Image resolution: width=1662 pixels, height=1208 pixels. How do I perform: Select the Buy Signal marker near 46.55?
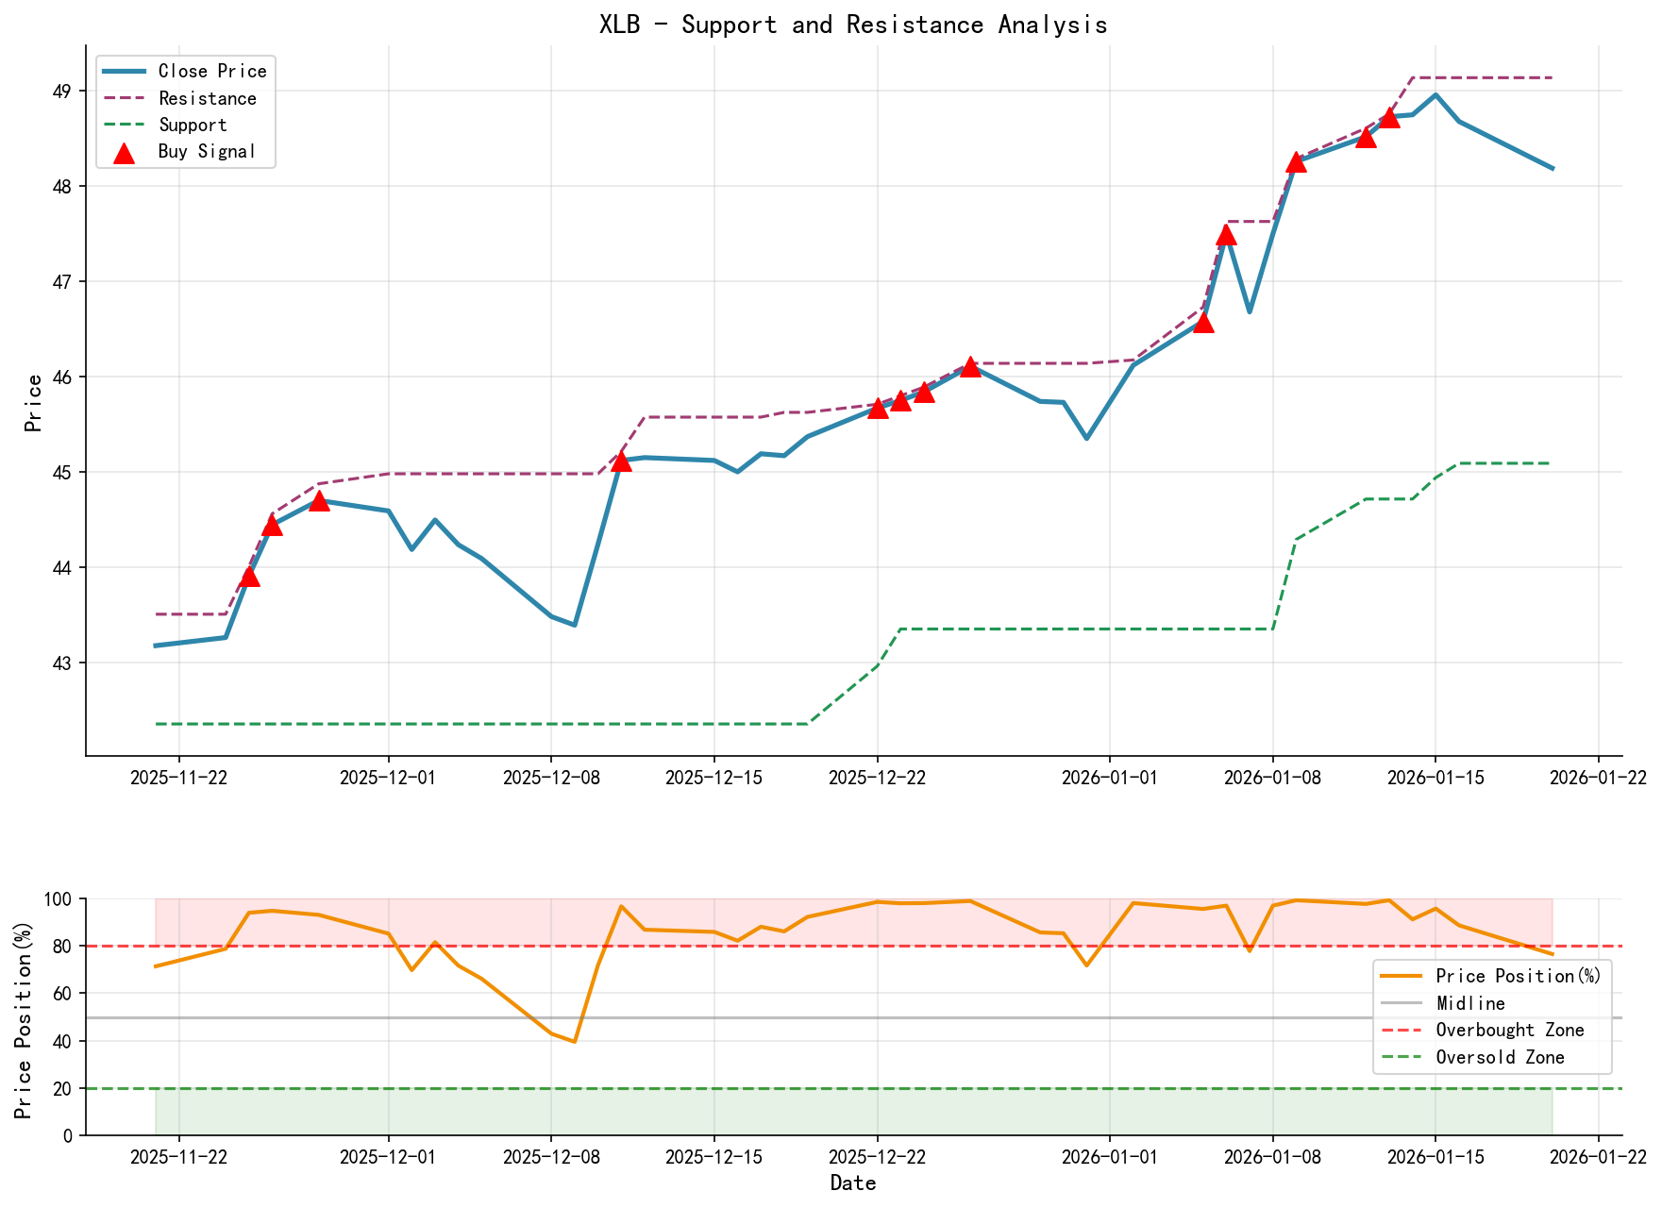(x=1206, y=325)
